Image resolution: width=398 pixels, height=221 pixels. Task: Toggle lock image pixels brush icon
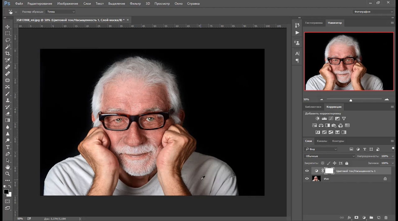pyautogui.click(x=328, y=163)
